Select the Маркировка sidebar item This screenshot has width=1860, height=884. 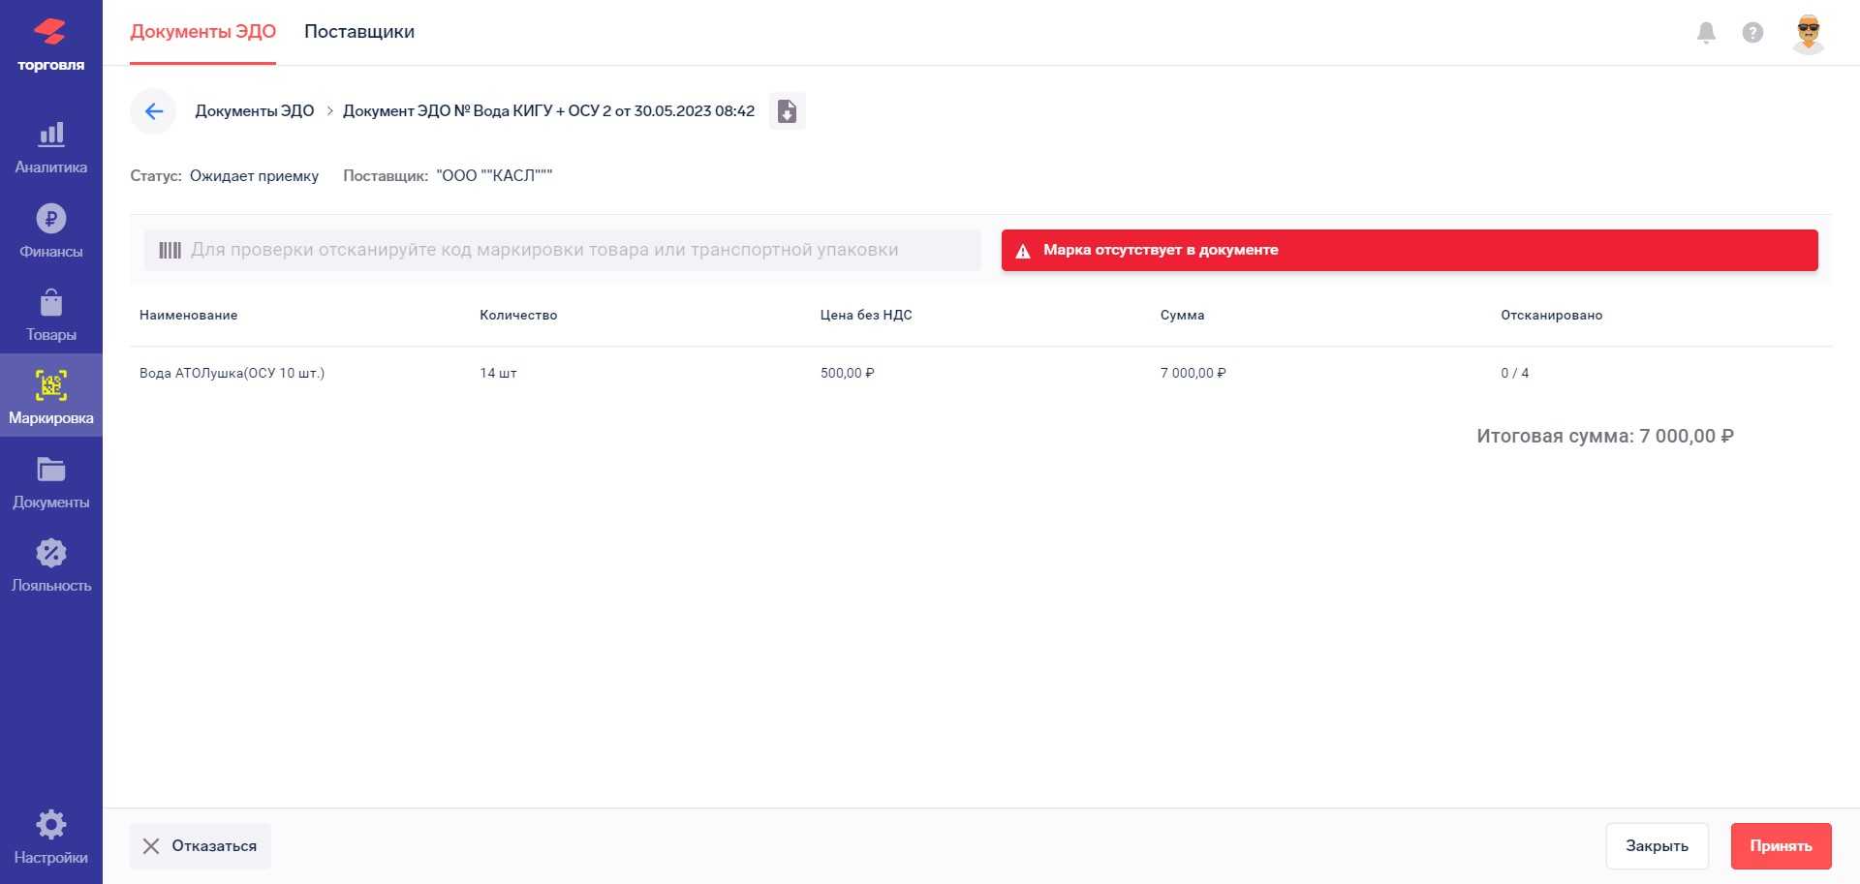pyautogui.click(x=50, y=397)
